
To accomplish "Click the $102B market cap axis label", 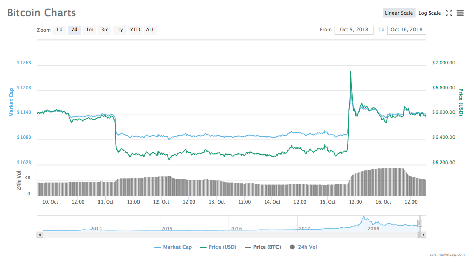I will pos(24,163).
